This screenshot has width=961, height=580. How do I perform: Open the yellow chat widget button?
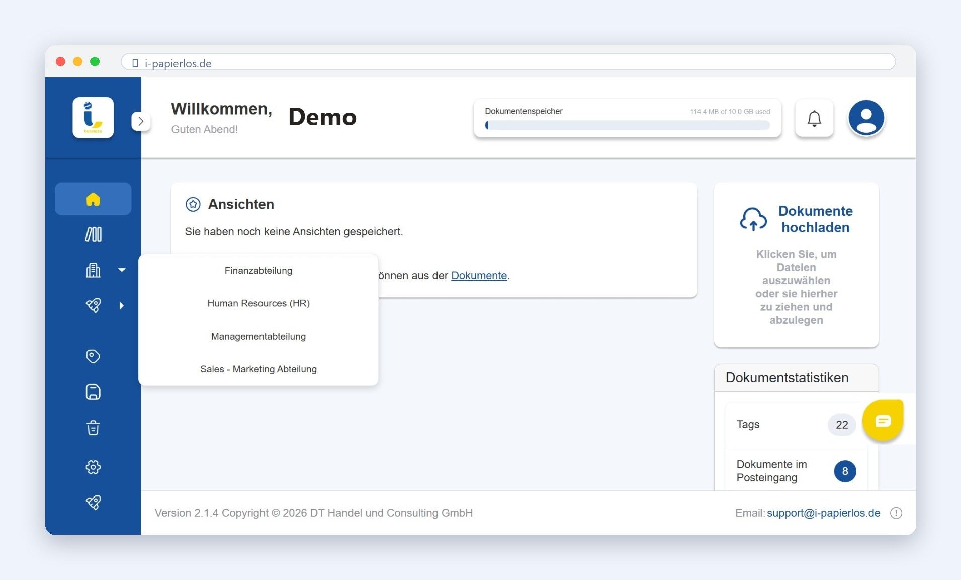(883, 421)
